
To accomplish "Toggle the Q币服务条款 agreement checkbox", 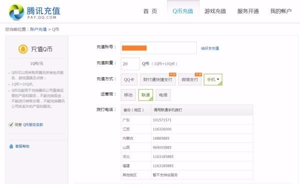I will [11, 124].
